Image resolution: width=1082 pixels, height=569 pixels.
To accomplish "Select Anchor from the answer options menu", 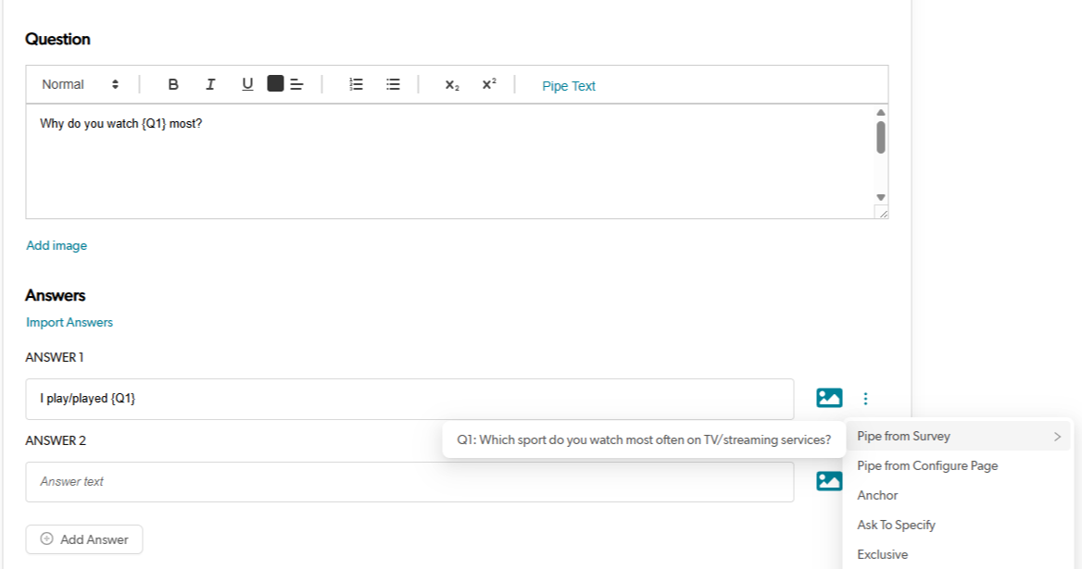I will [x=876, y=495].
